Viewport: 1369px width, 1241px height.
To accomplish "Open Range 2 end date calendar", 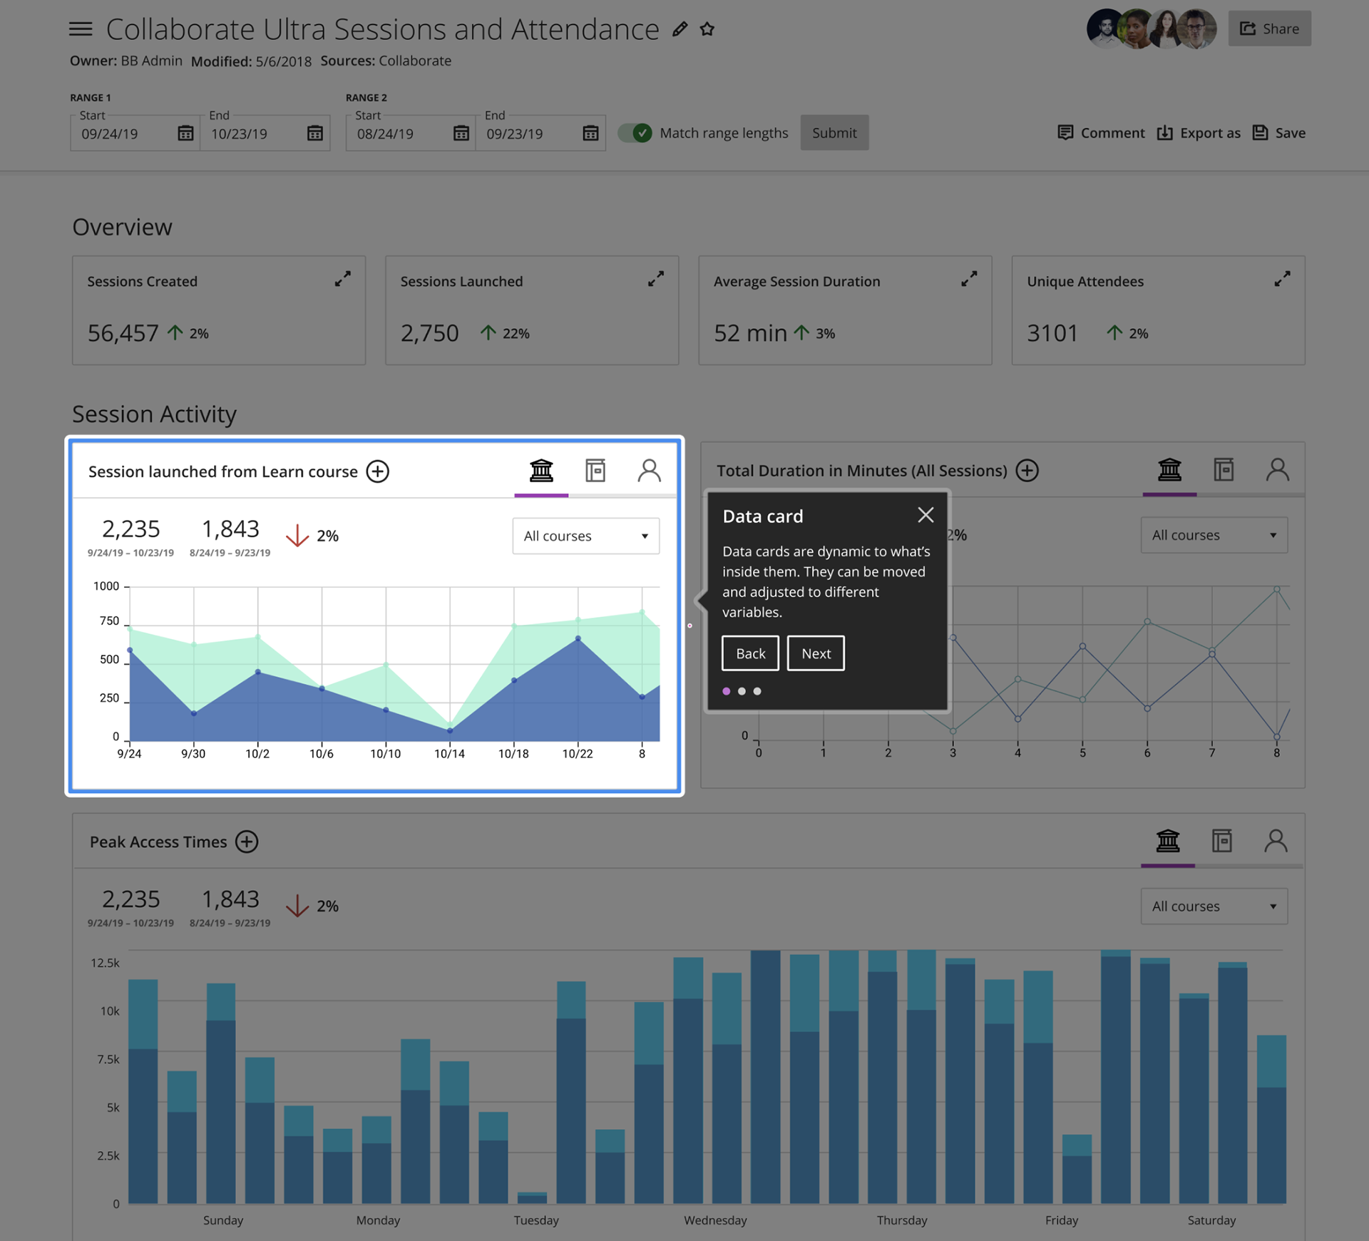I will click(590, 133).
